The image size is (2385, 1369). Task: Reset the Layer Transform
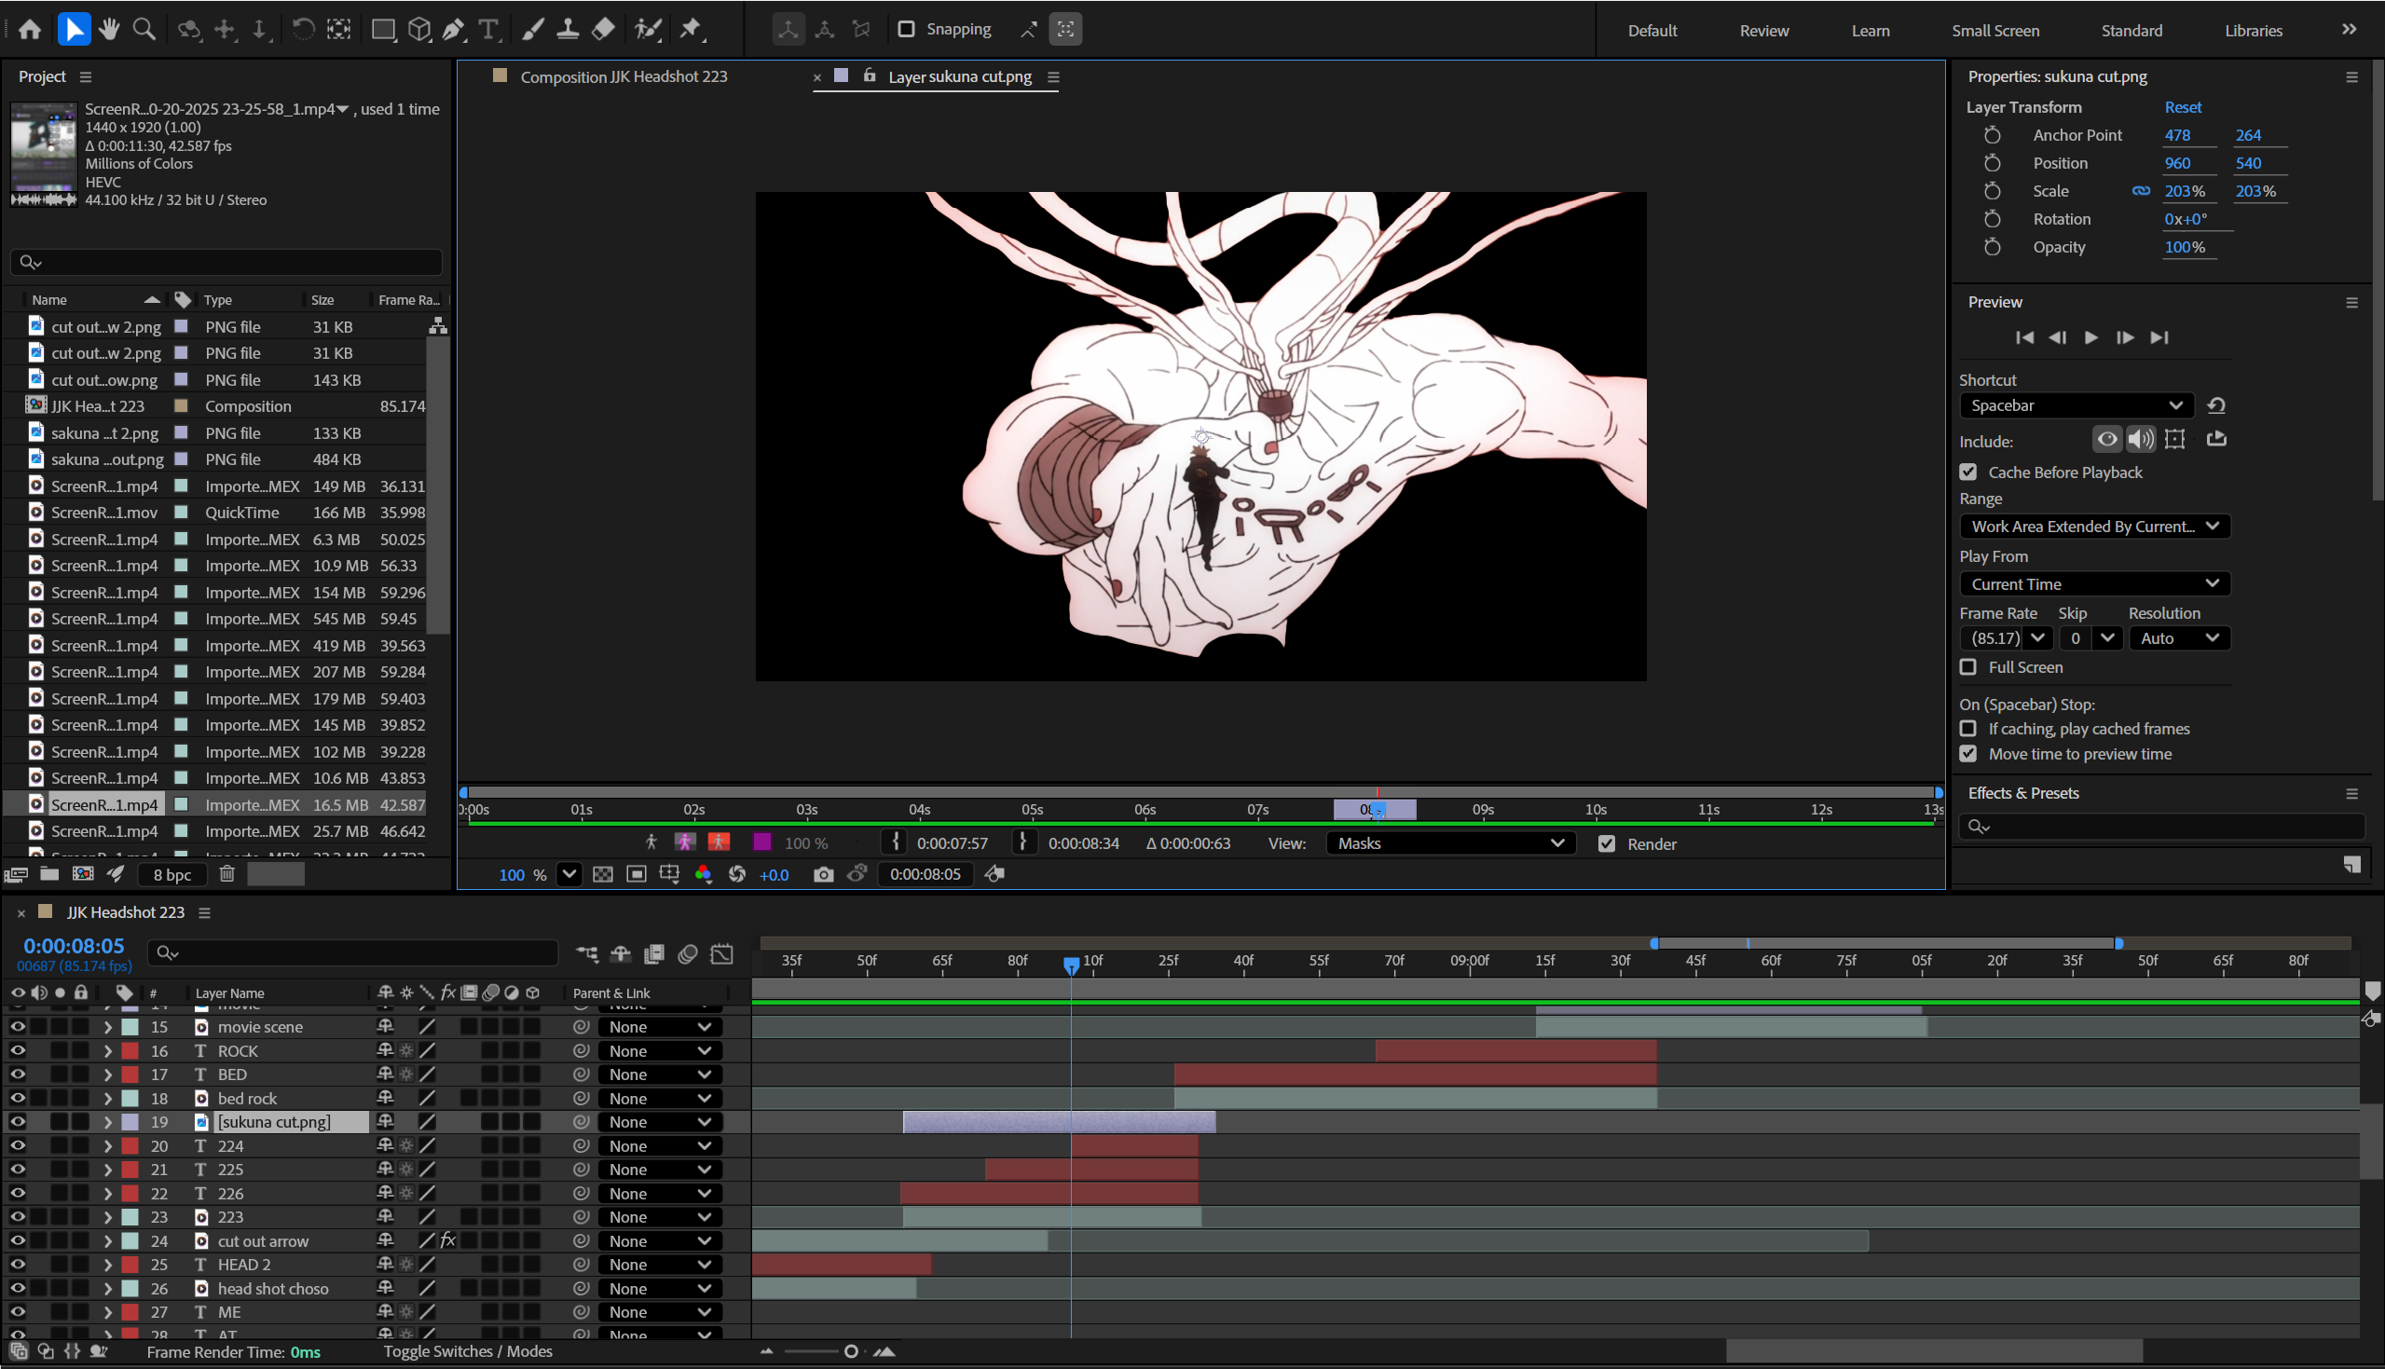pos(2182,107)
